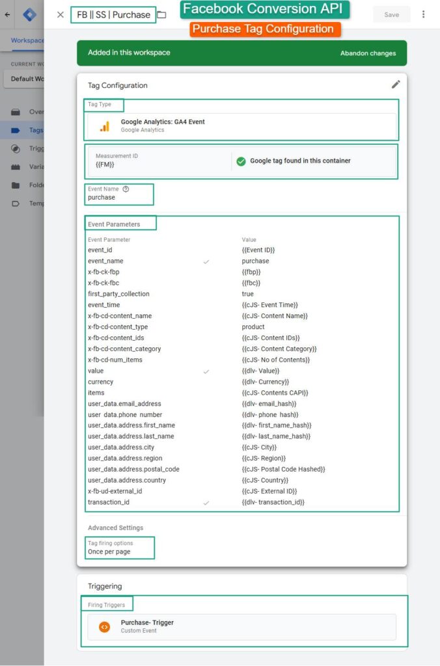Click the orange Purchase- Trigger custom event icon

pos(104,627)
